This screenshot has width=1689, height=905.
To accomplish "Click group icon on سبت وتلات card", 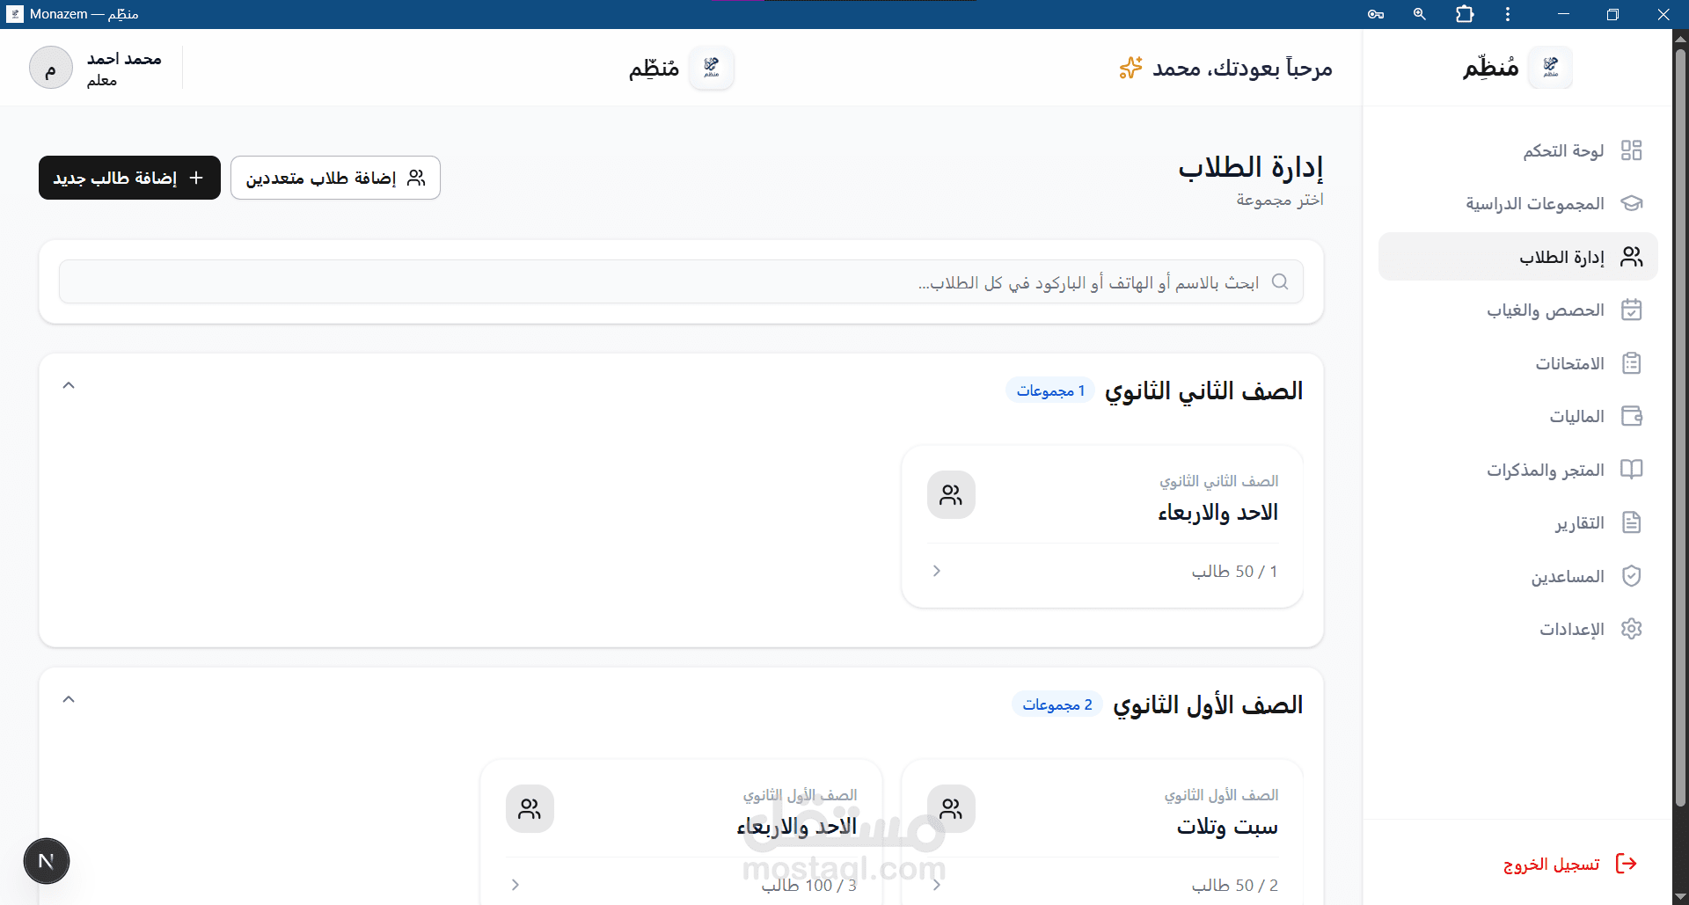I will click(951, 809).
